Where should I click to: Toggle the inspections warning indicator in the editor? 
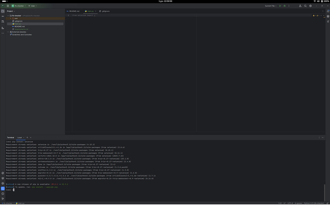coord(315,15)
